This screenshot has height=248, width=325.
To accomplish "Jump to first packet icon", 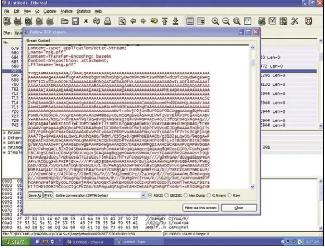I will (165, 21).
